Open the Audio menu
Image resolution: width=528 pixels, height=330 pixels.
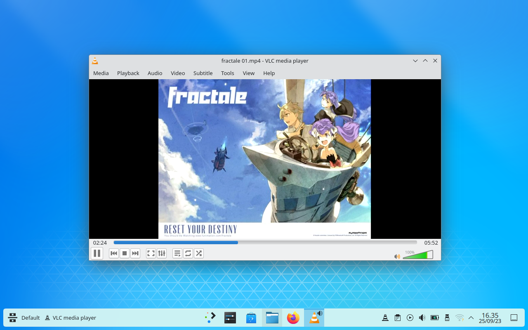click(155, 73)
